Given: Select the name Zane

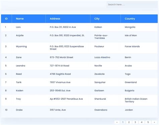Looking at the screenshot, I should tap(19, 57).
